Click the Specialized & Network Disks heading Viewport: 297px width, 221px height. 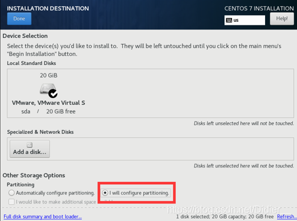point(40,132)
